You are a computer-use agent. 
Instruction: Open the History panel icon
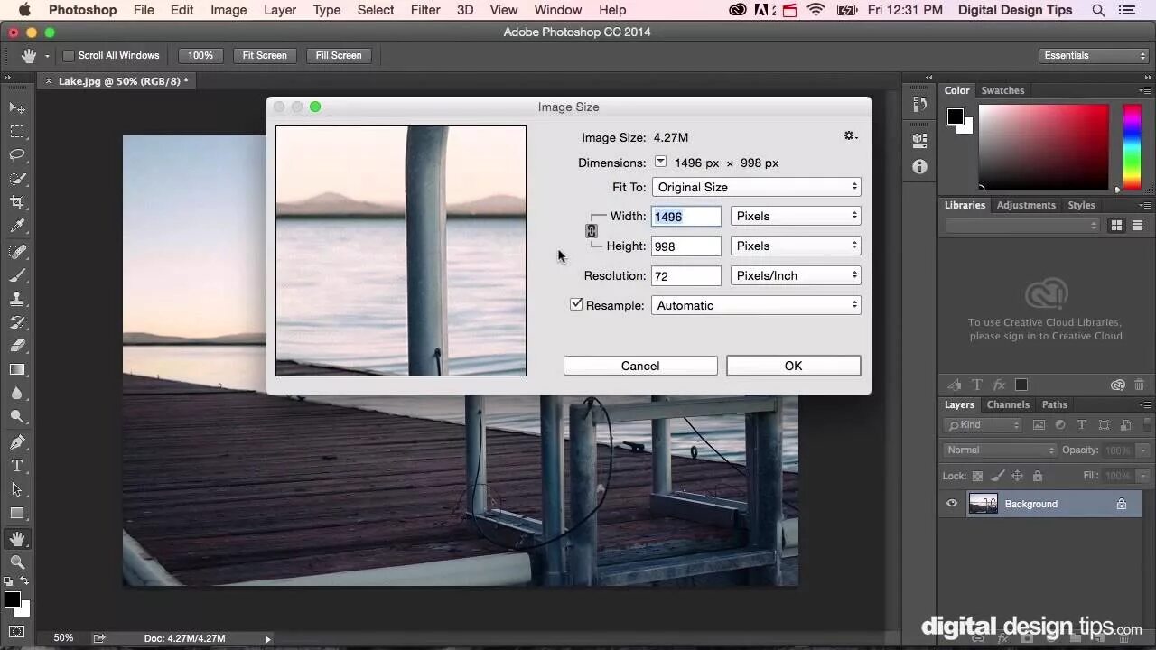[x=919, y=104]
